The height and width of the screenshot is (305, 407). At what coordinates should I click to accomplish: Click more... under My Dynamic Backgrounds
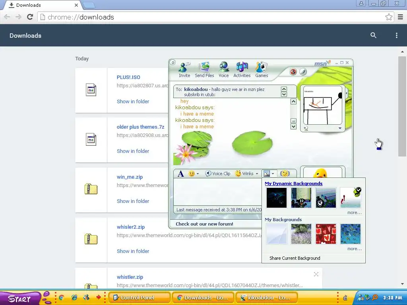[354, 213]
